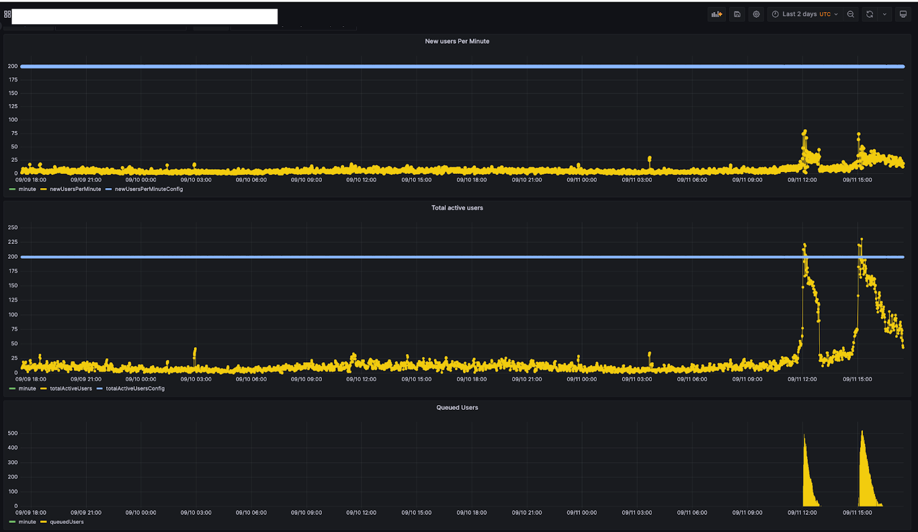This screenshot has width=918, height=532.
Task: Toggle newUsersPerMinute series in legend
Action: [x=75, y=189]
